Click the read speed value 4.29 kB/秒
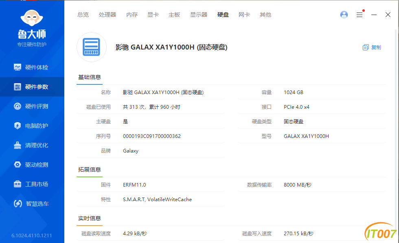The width and height of the screenshot is (399, 243). [x=135, y=234]
